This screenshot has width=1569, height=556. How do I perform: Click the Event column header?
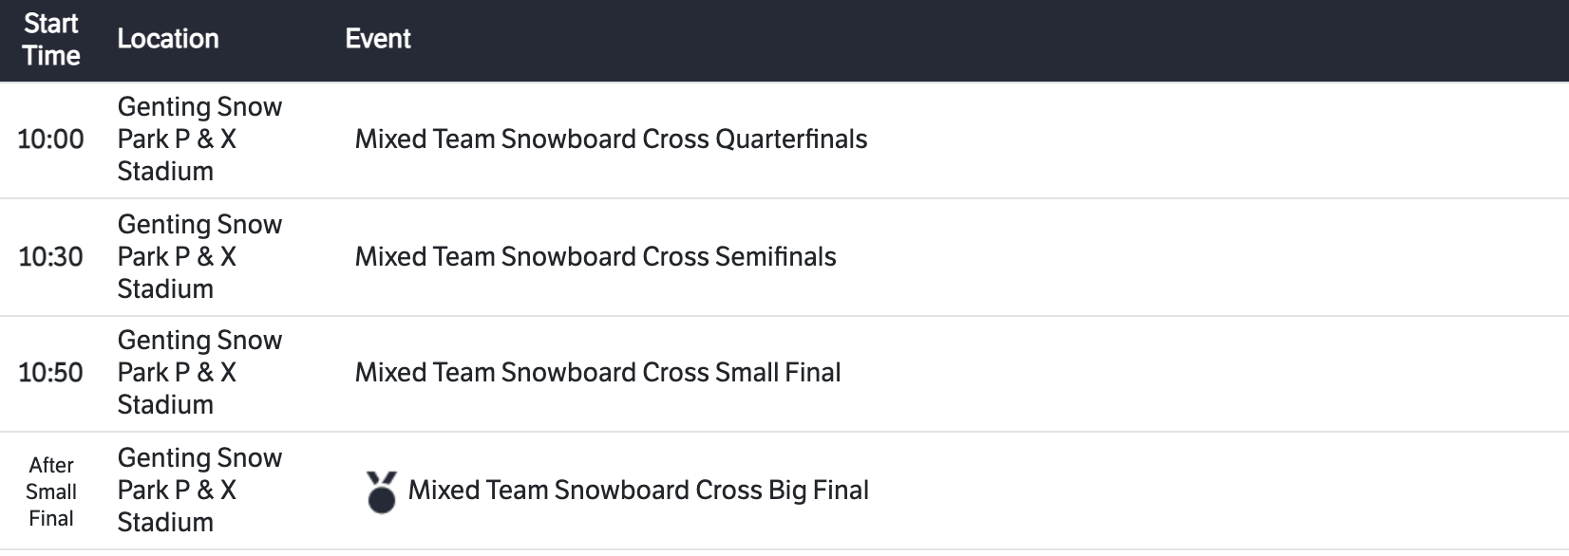[x=378, y=39]
